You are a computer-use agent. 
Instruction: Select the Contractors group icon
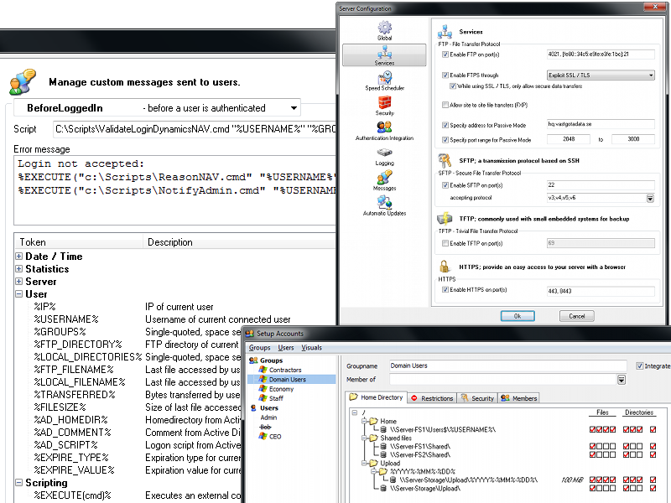click(x=263, y=370)
